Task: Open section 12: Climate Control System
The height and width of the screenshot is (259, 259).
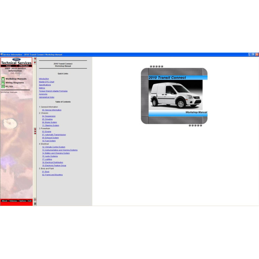Action: [x=54, y=147]
